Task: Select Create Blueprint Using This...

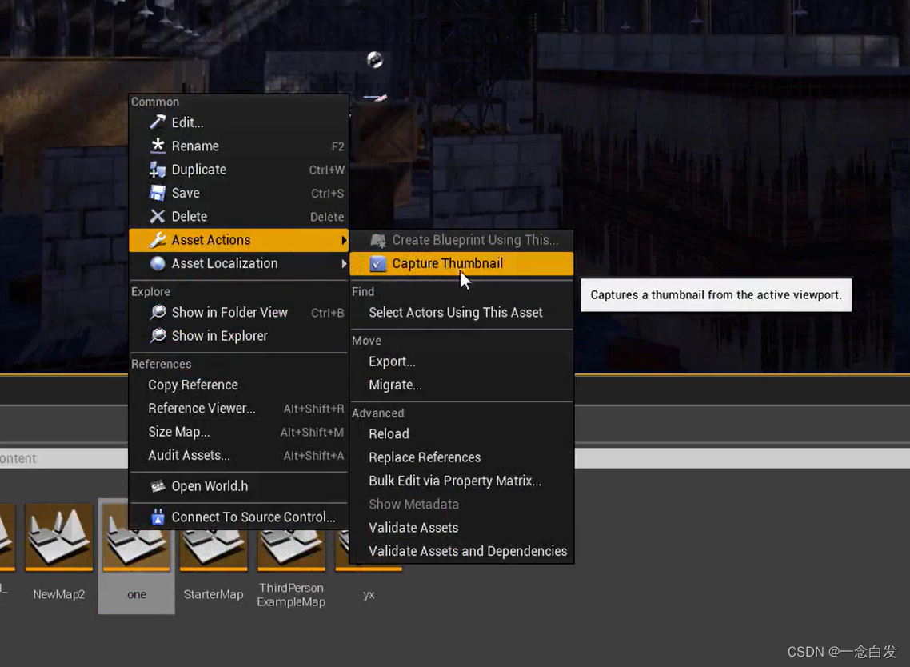Action: pyautogui.click(x=461, y=240)
